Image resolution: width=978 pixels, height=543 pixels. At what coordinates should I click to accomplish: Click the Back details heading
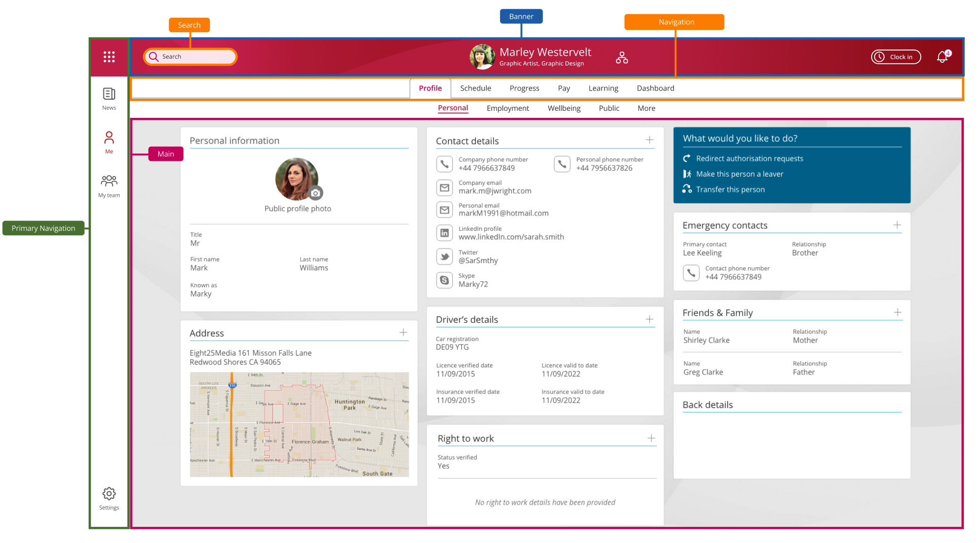pyautogui.click(x=707, y=404)
